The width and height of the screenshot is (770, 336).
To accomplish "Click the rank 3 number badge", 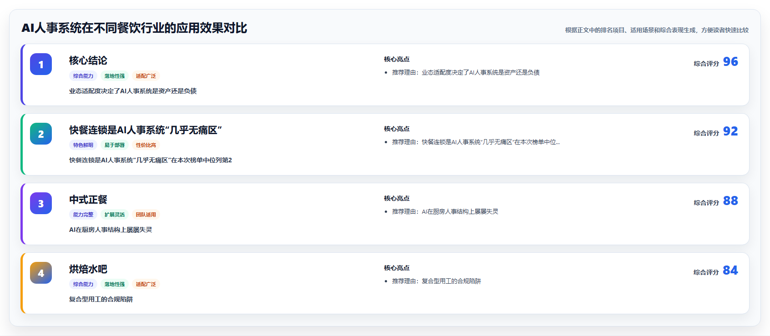I will coord(41,203).
